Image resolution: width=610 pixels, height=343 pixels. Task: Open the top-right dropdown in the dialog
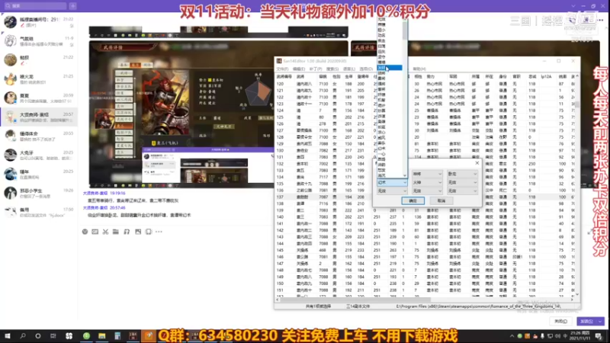[x=462, y=174]
